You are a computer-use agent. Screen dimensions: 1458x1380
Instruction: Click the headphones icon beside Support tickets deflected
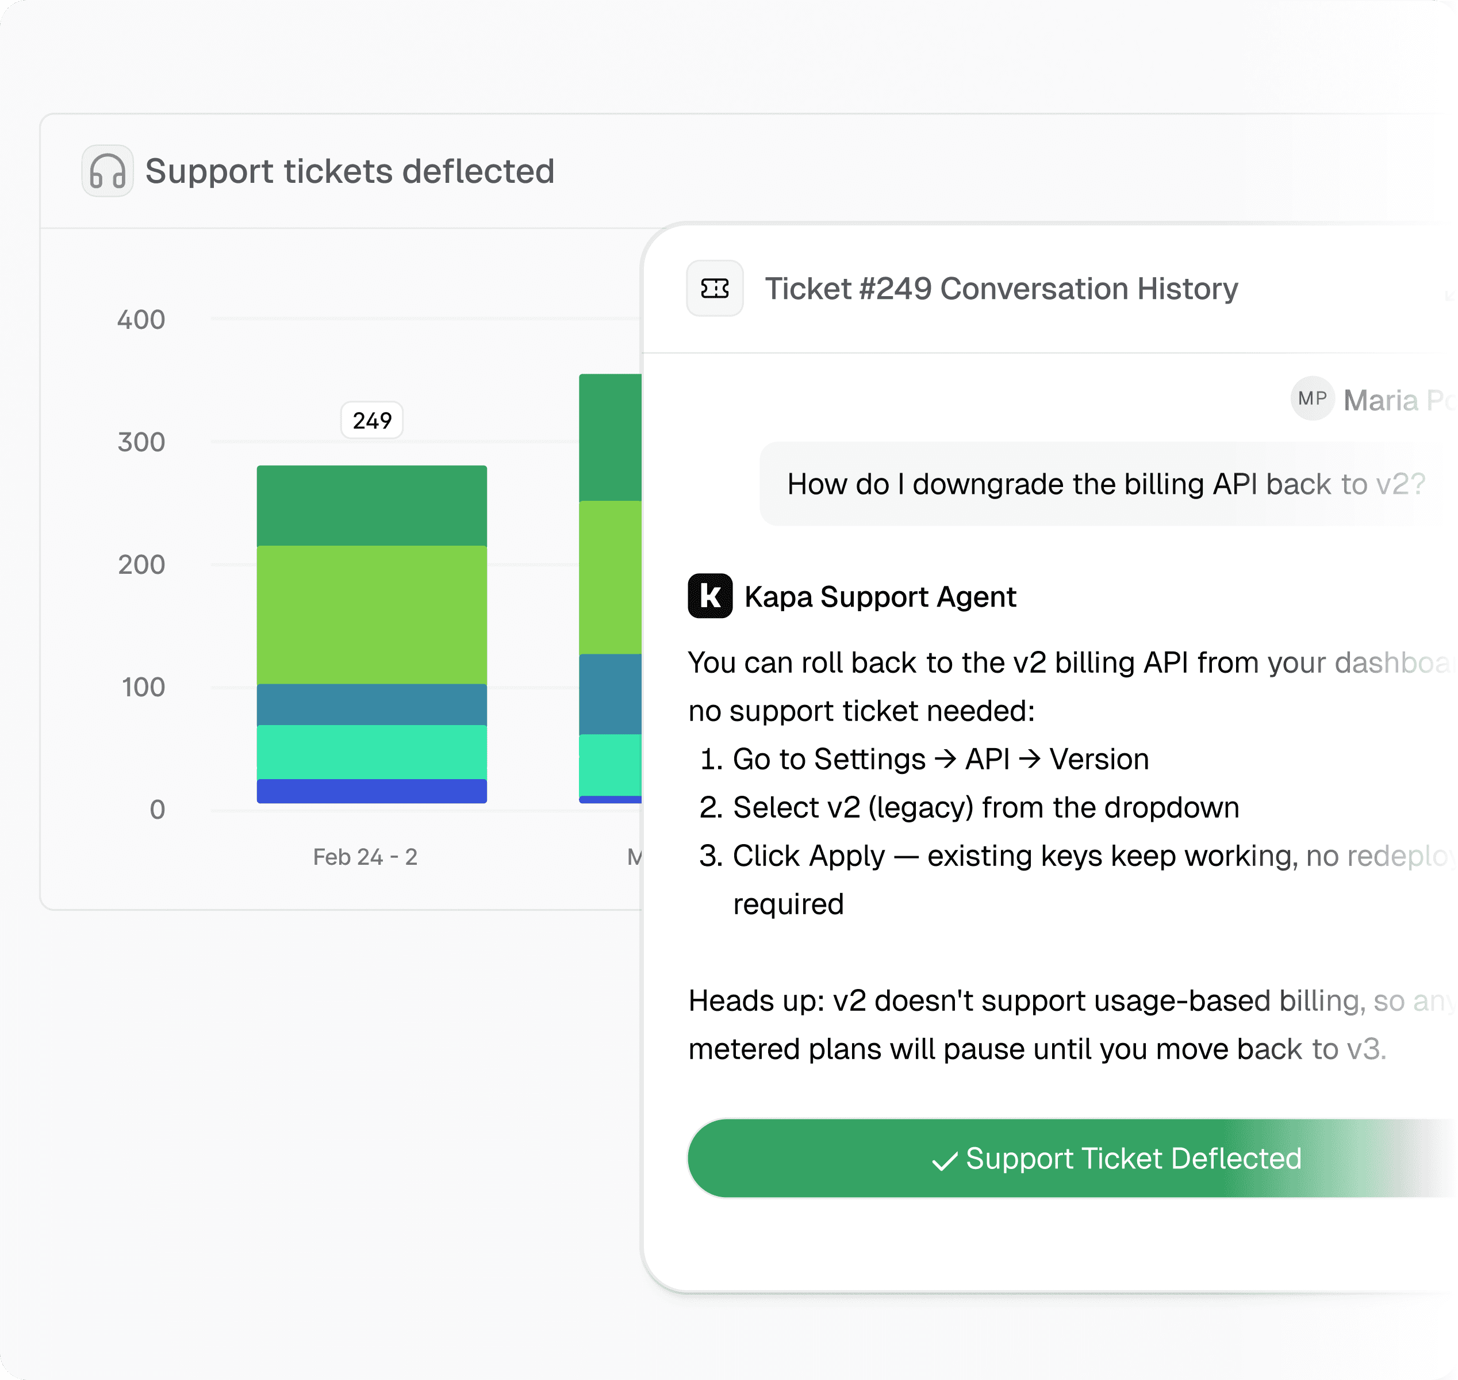click(108, 171)
